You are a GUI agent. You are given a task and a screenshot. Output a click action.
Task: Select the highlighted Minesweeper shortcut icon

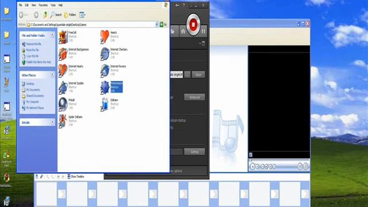pyautogui.click(x=105, y=87)
